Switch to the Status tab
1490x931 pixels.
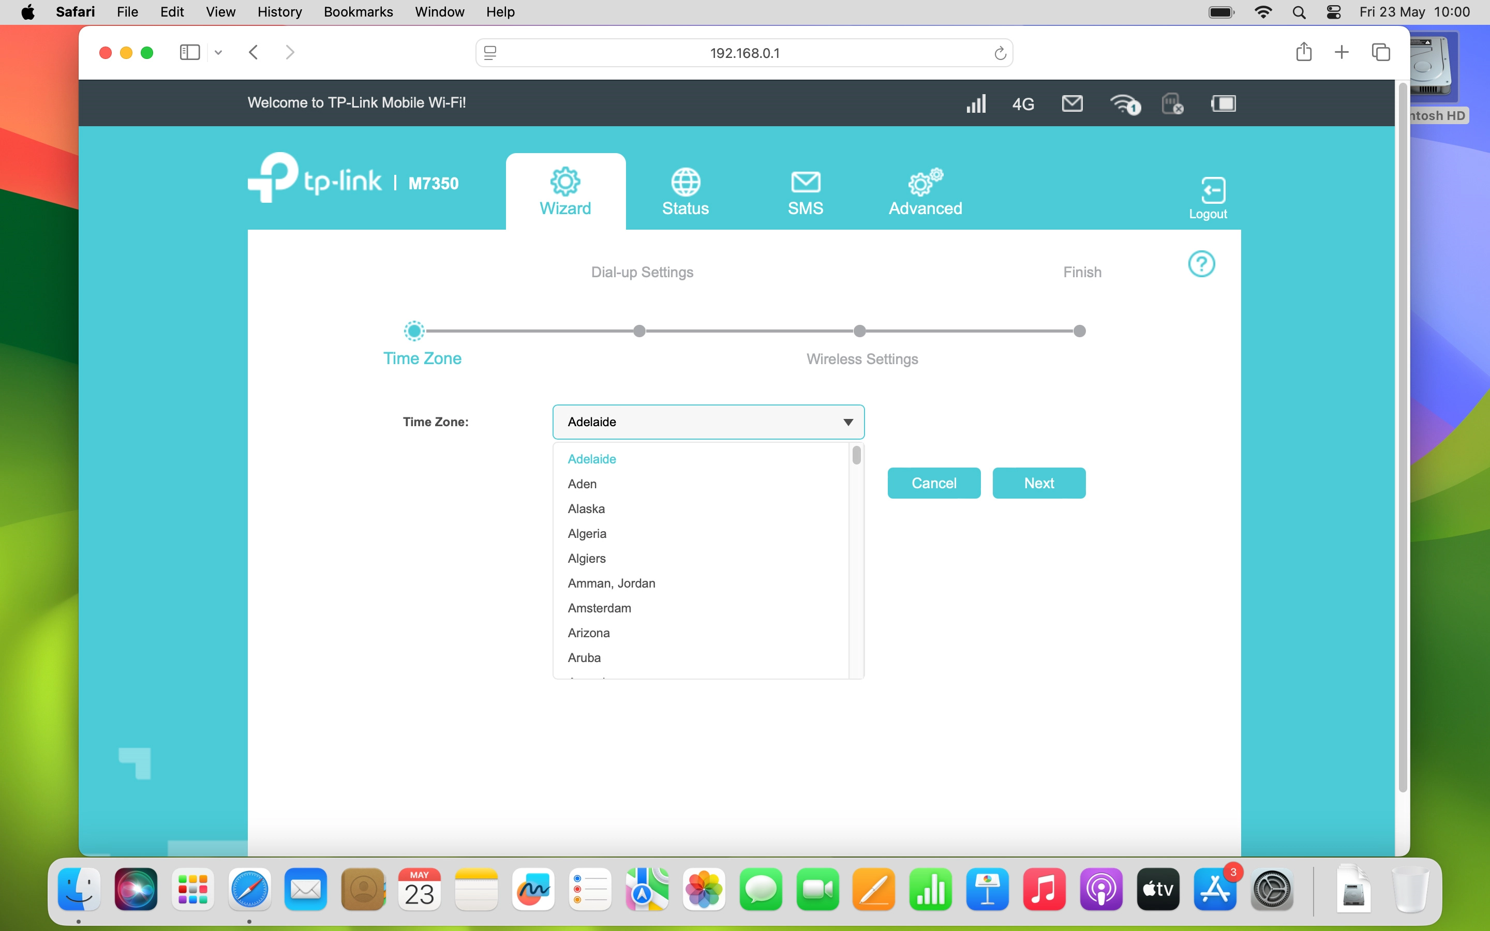(x=686, y=192)
